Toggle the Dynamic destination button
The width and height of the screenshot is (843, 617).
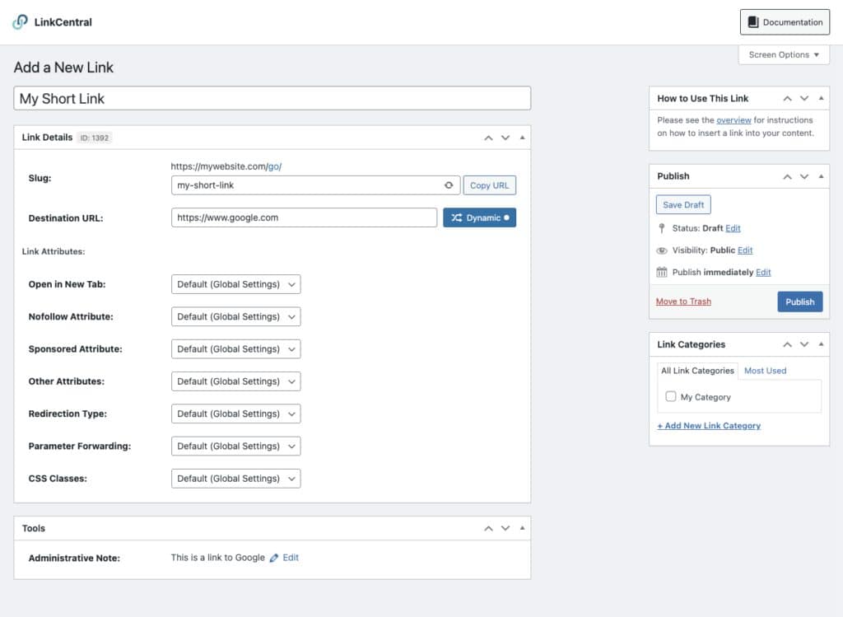point(479,217)
